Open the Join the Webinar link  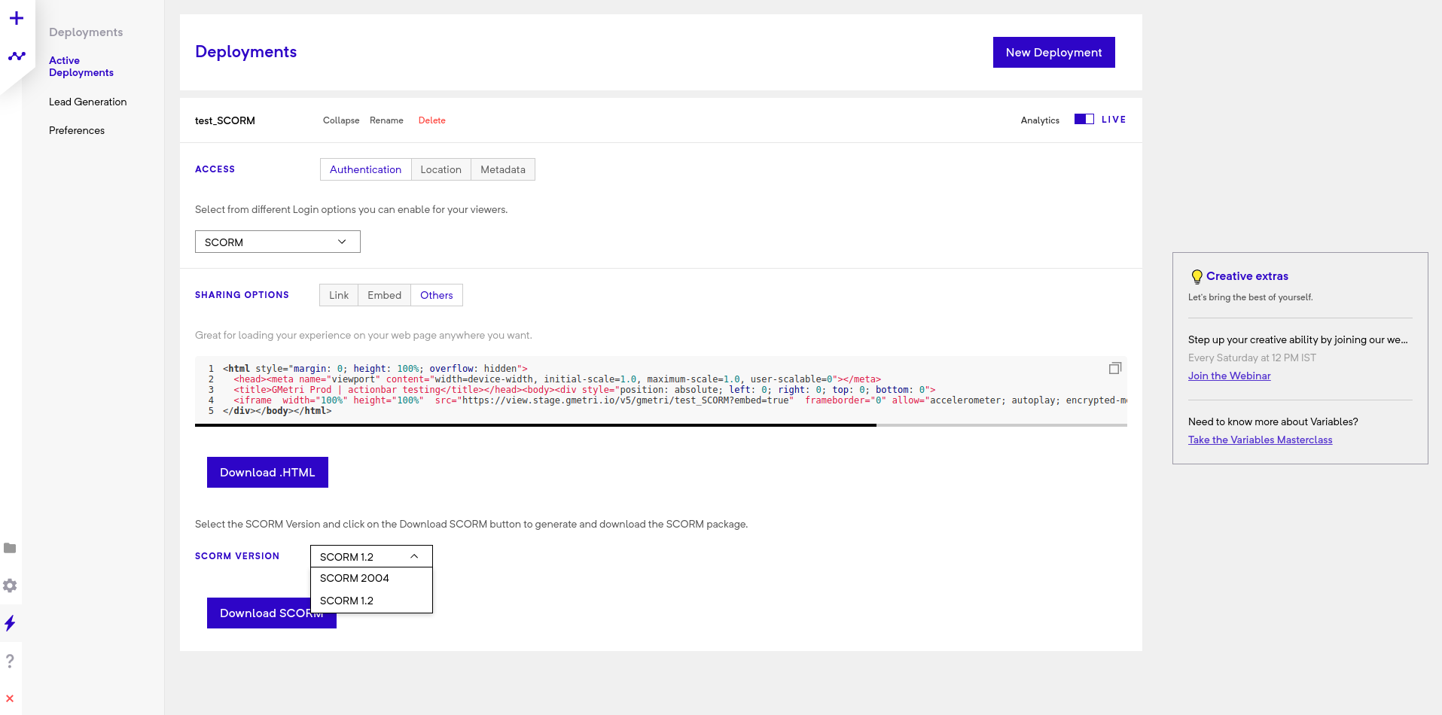[1229, 376]
